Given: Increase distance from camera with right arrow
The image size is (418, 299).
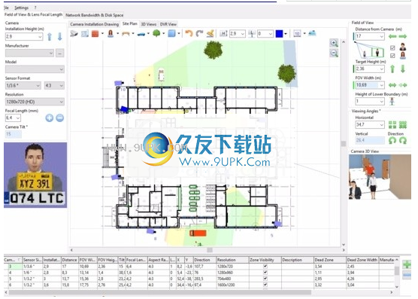Looking at the screenshot, I should point(403,36).
